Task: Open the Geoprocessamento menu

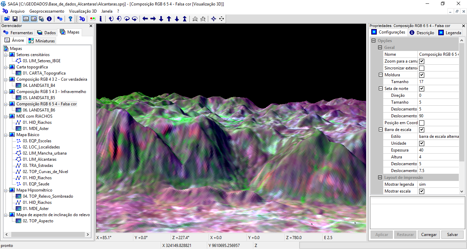Action: 46,11
